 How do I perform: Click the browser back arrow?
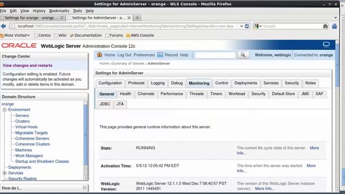(x=3, y=26)
